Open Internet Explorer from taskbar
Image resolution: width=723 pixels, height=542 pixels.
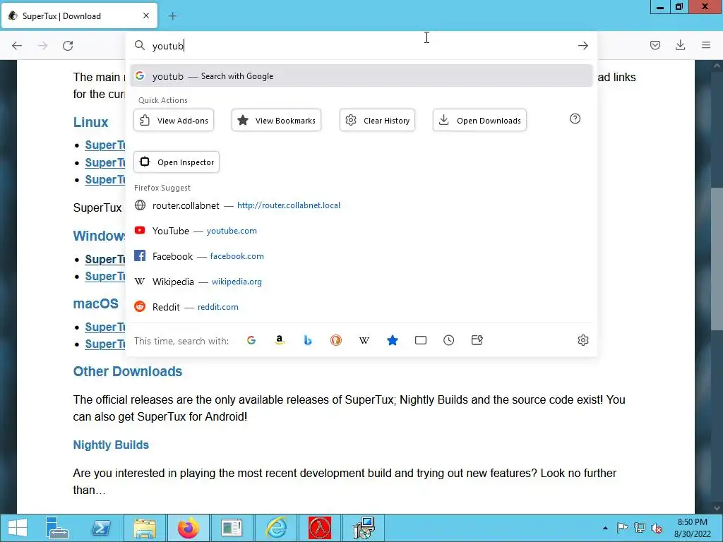pyautogui.click(x=277, y=528)
